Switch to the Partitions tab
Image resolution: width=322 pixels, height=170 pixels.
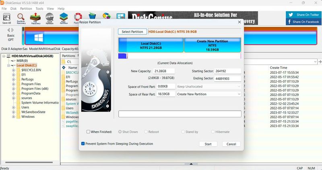coord(68,56)
